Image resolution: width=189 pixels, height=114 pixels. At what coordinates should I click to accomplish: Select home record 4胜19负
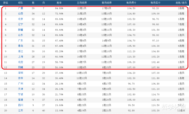[82, 111]
